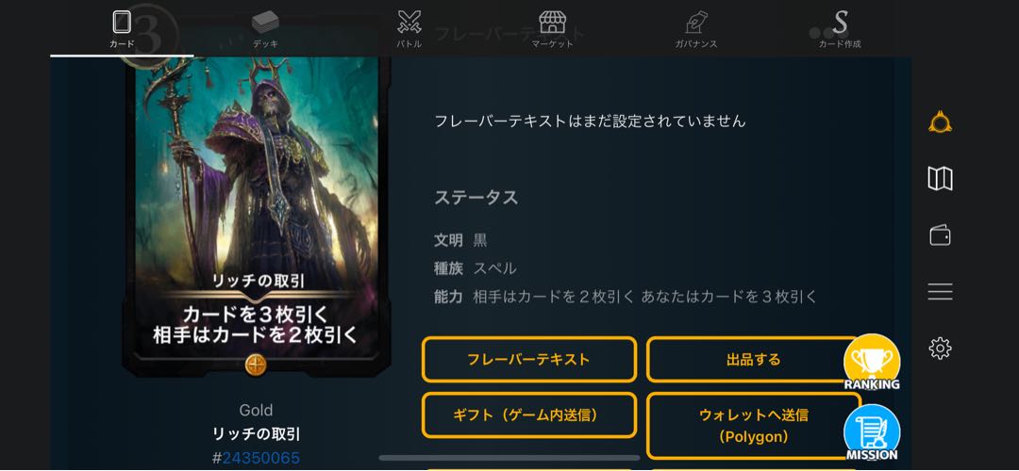Screen dimensions: 1019x471
Task: Open the バトル crossed swords icon
Action: pyautogui.click(x=409, y=29)
